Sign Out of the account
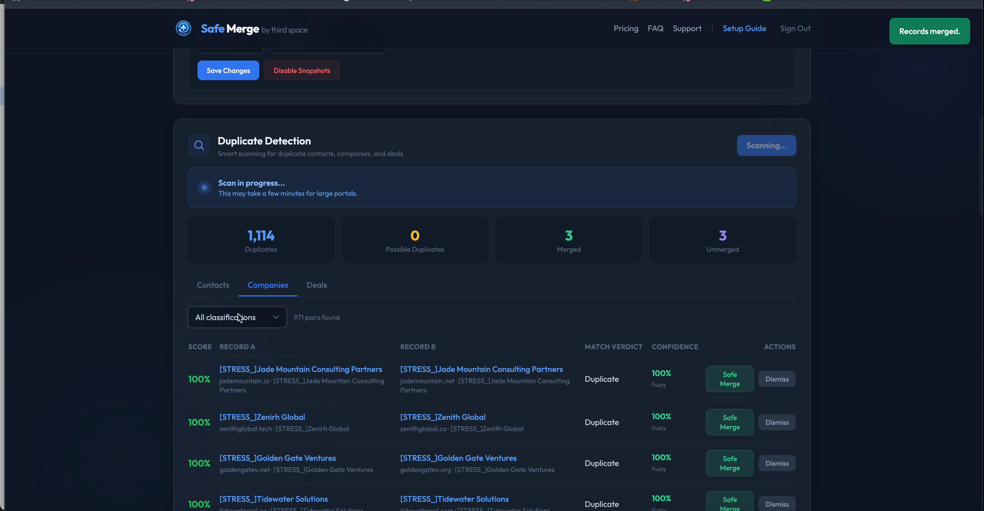This screenshot has height=511, width=984. tap(795, 29)
